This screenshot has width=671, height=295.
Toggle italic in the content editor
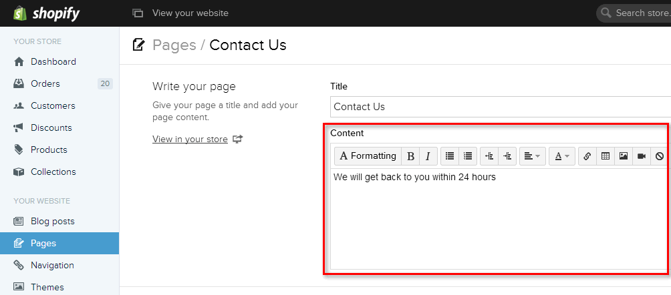428,156
